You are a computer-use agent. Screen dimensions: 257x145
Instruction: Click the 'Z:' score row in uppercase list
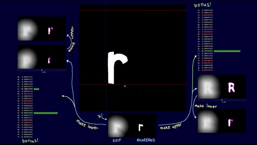25,137
